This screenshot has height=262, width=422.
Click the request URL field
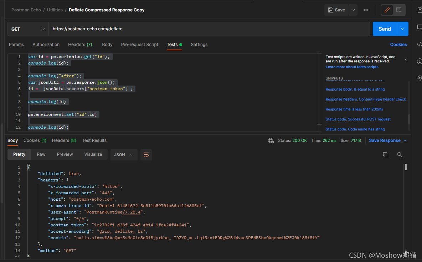point(209,29)
